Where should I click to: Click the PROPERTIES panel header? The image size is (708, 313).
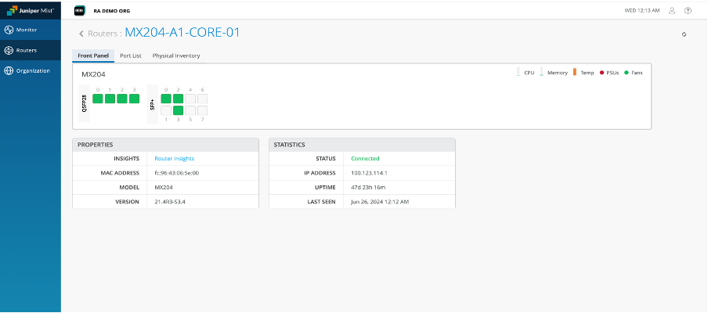point(166,145)
